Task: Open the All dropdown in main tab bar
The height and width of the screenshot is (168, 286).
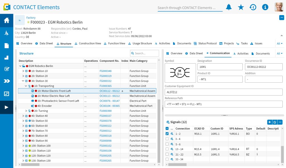Action: pyautogui.click(x=280, y=44)
